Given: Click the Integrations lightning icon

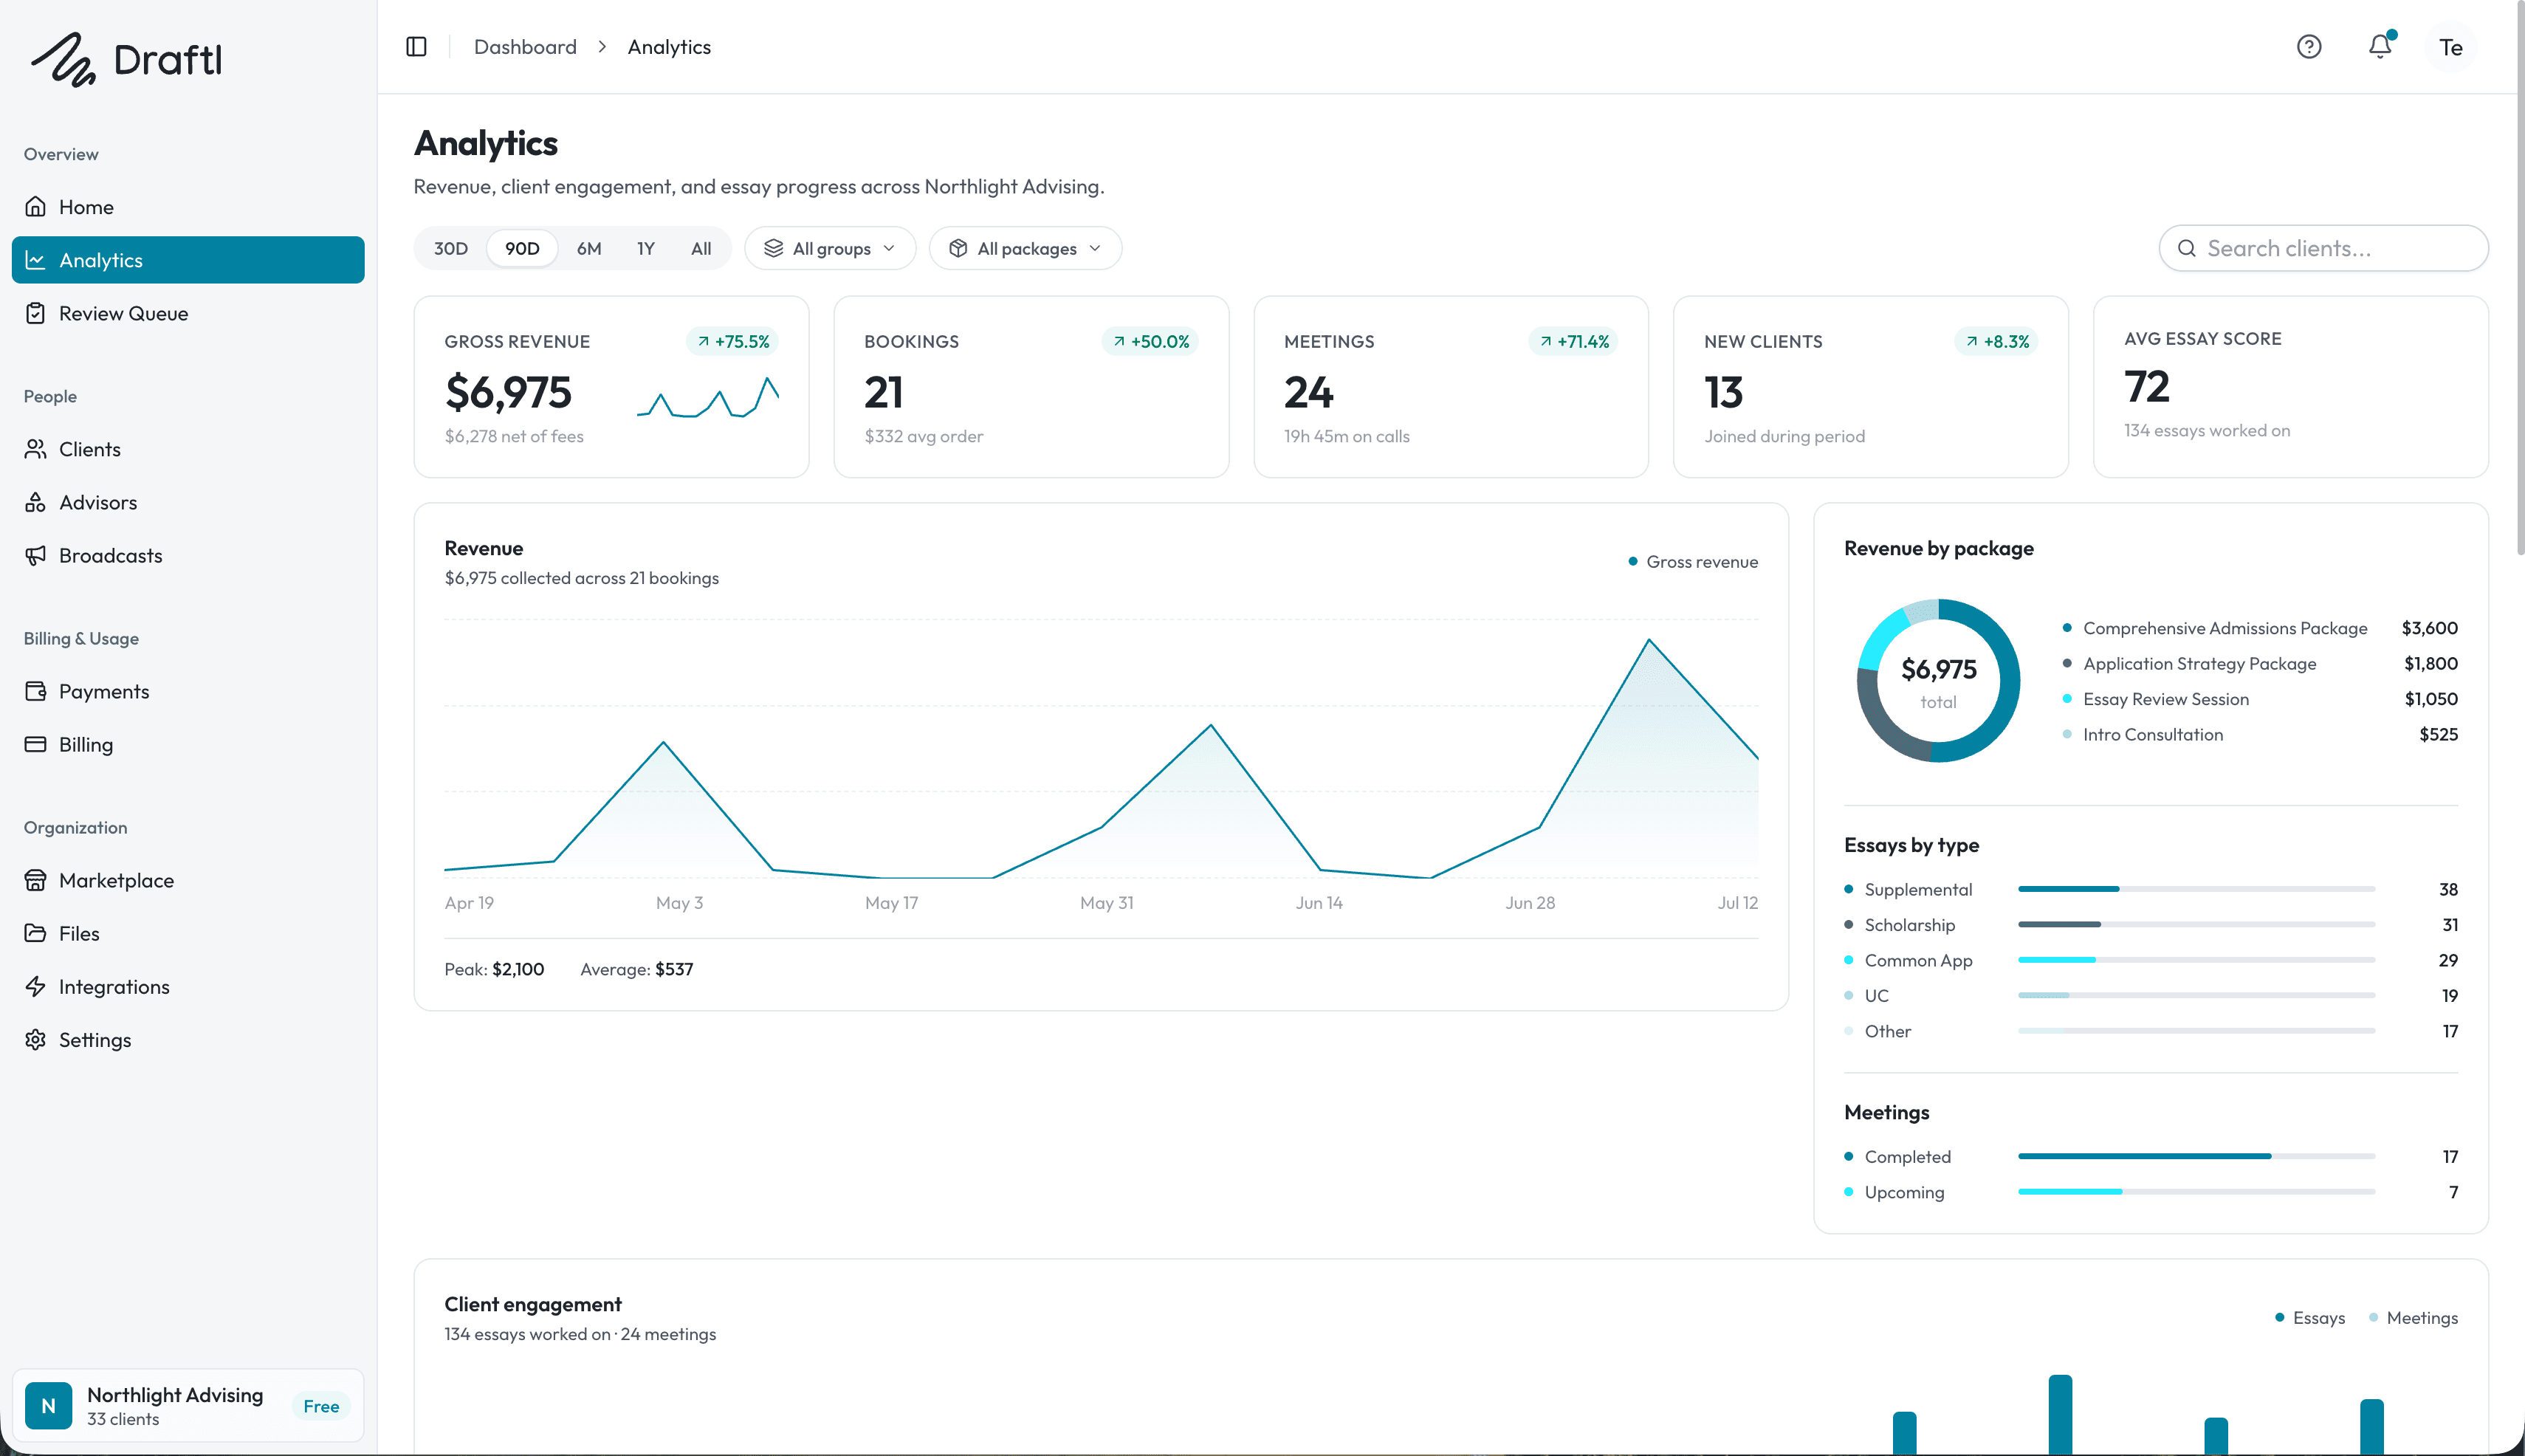Looking at the screenshot, I should (36, 986).
